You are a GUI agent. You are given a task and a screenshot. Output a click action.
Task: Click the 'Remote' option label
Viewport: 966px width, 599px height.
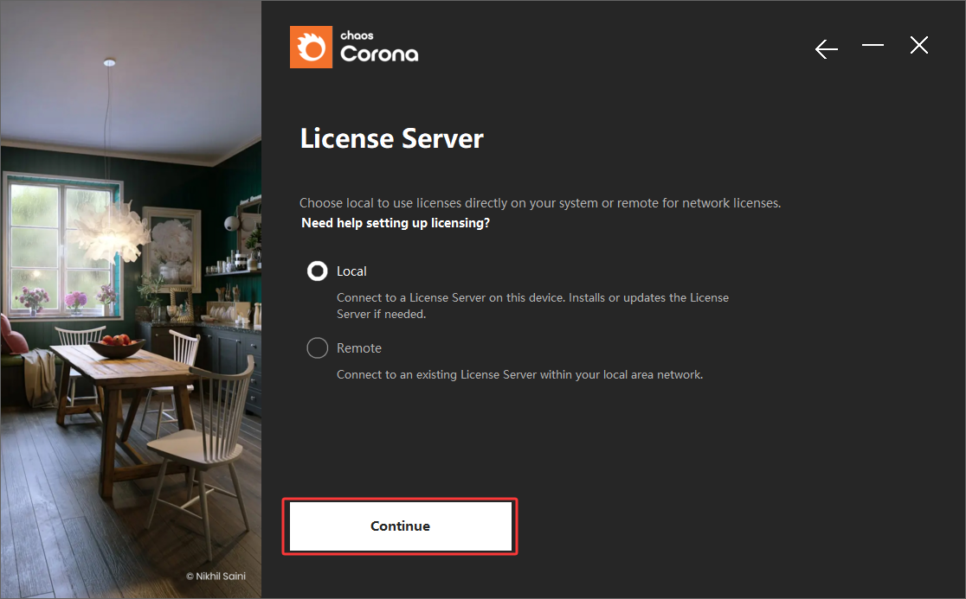tap(359, 348)
